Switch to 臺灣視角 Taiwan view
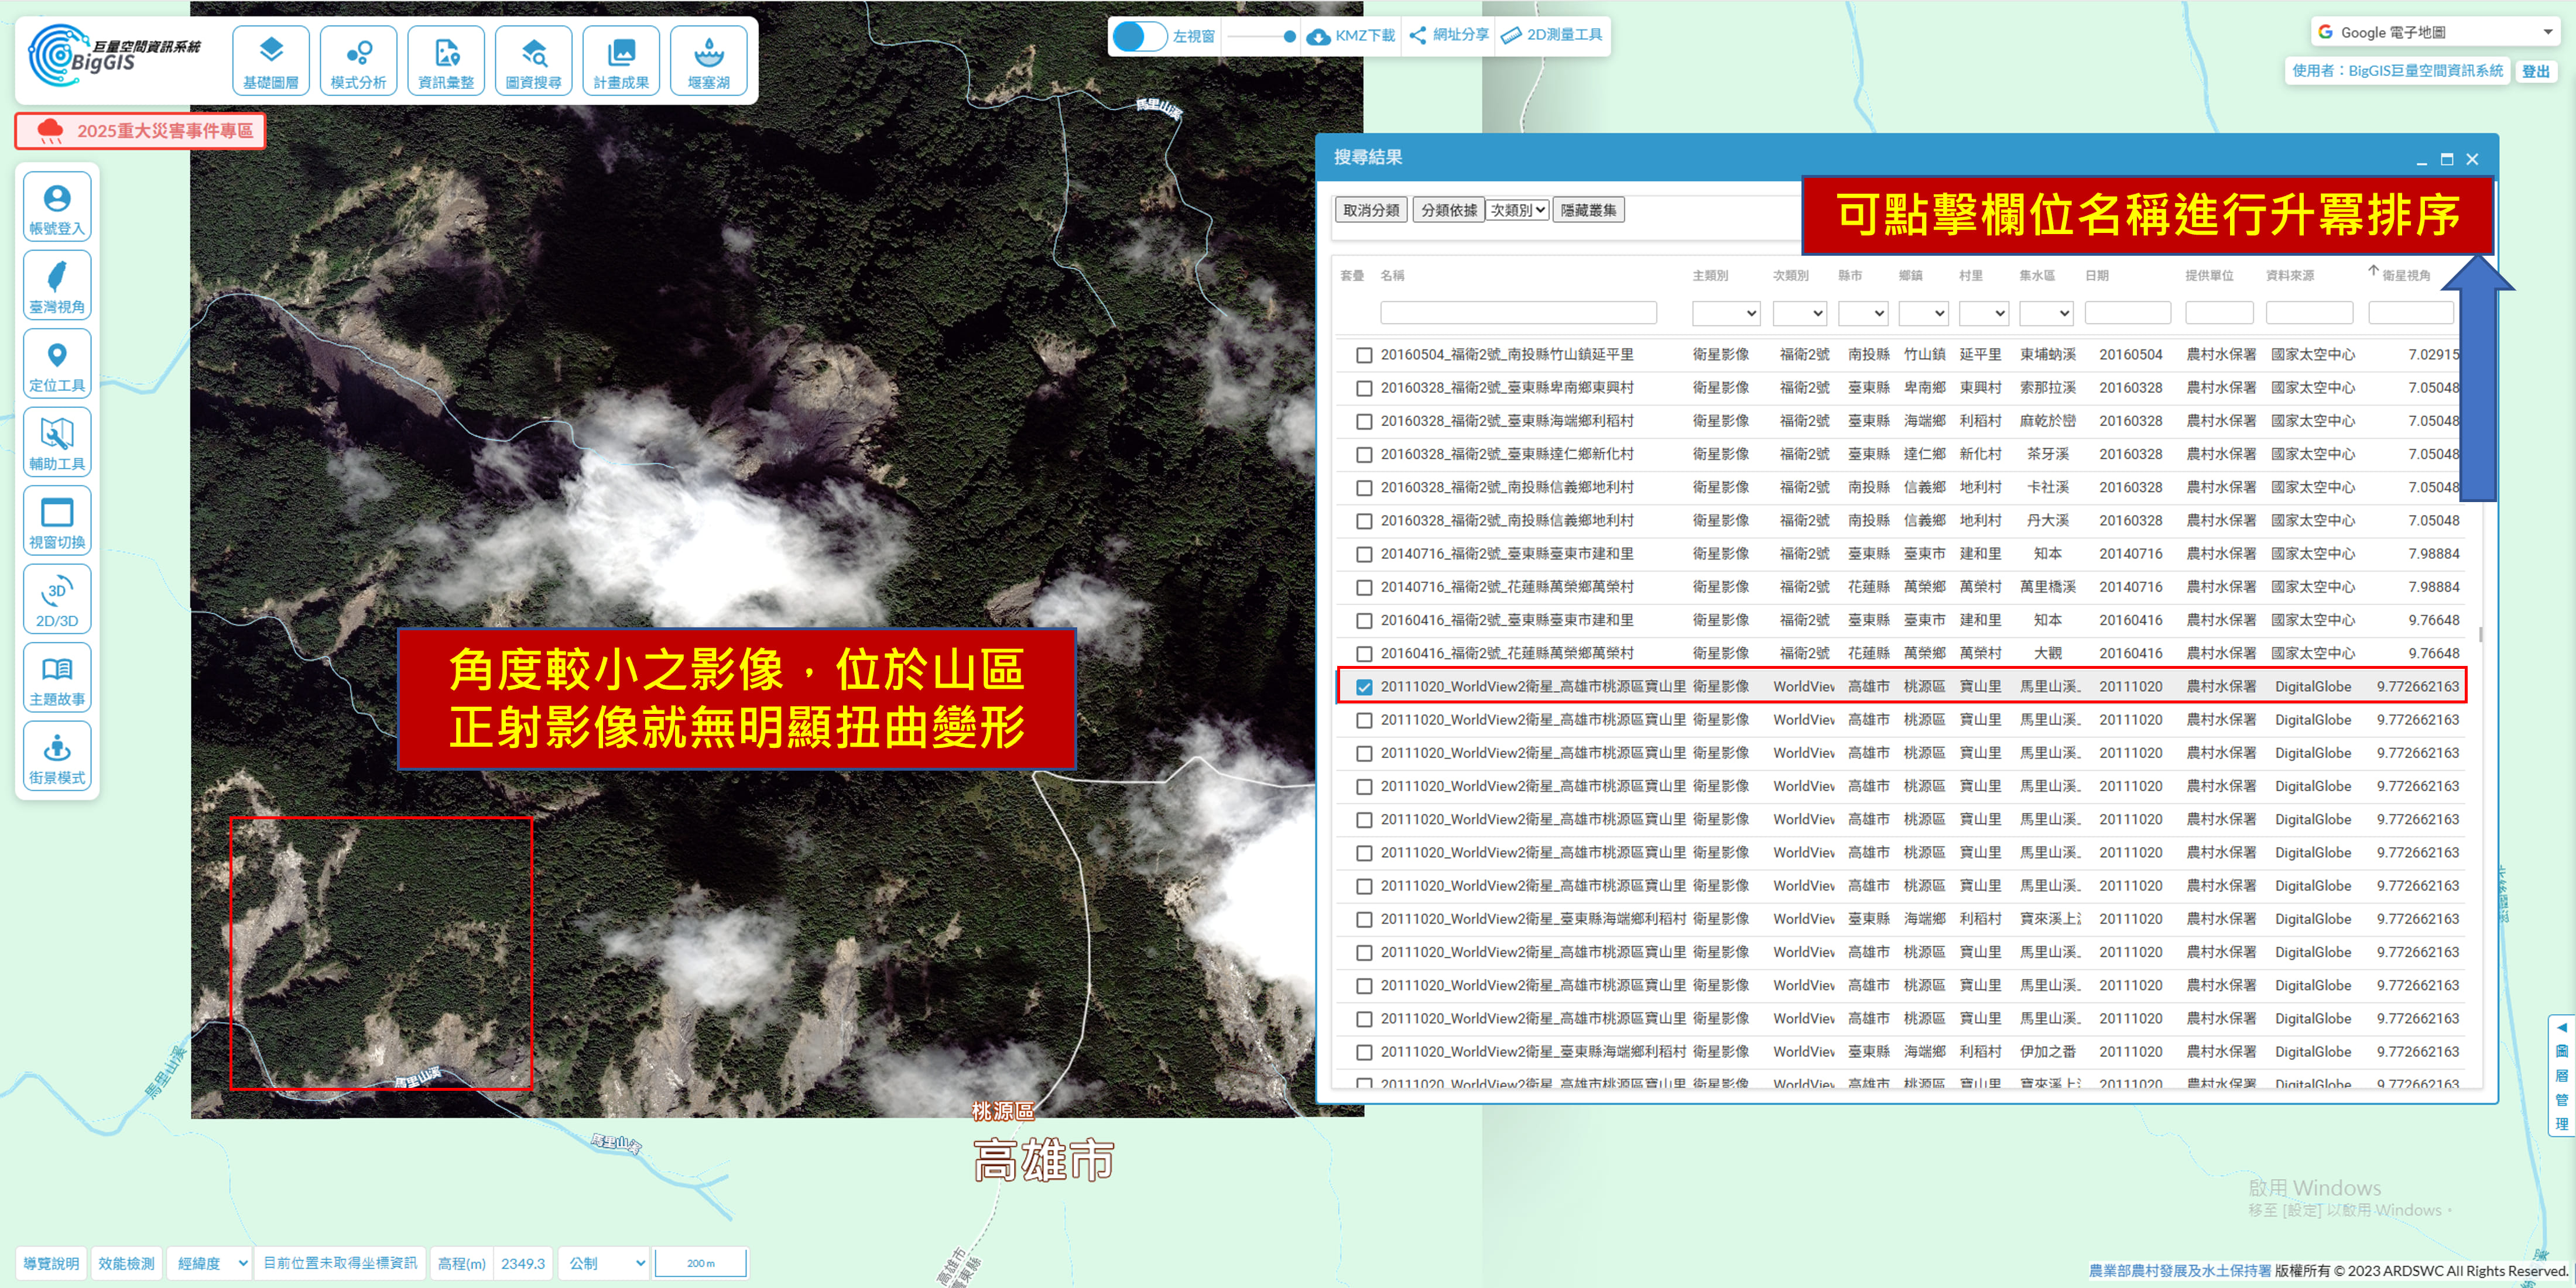Screen dimensions: 2576x1288 coord(57,285)
